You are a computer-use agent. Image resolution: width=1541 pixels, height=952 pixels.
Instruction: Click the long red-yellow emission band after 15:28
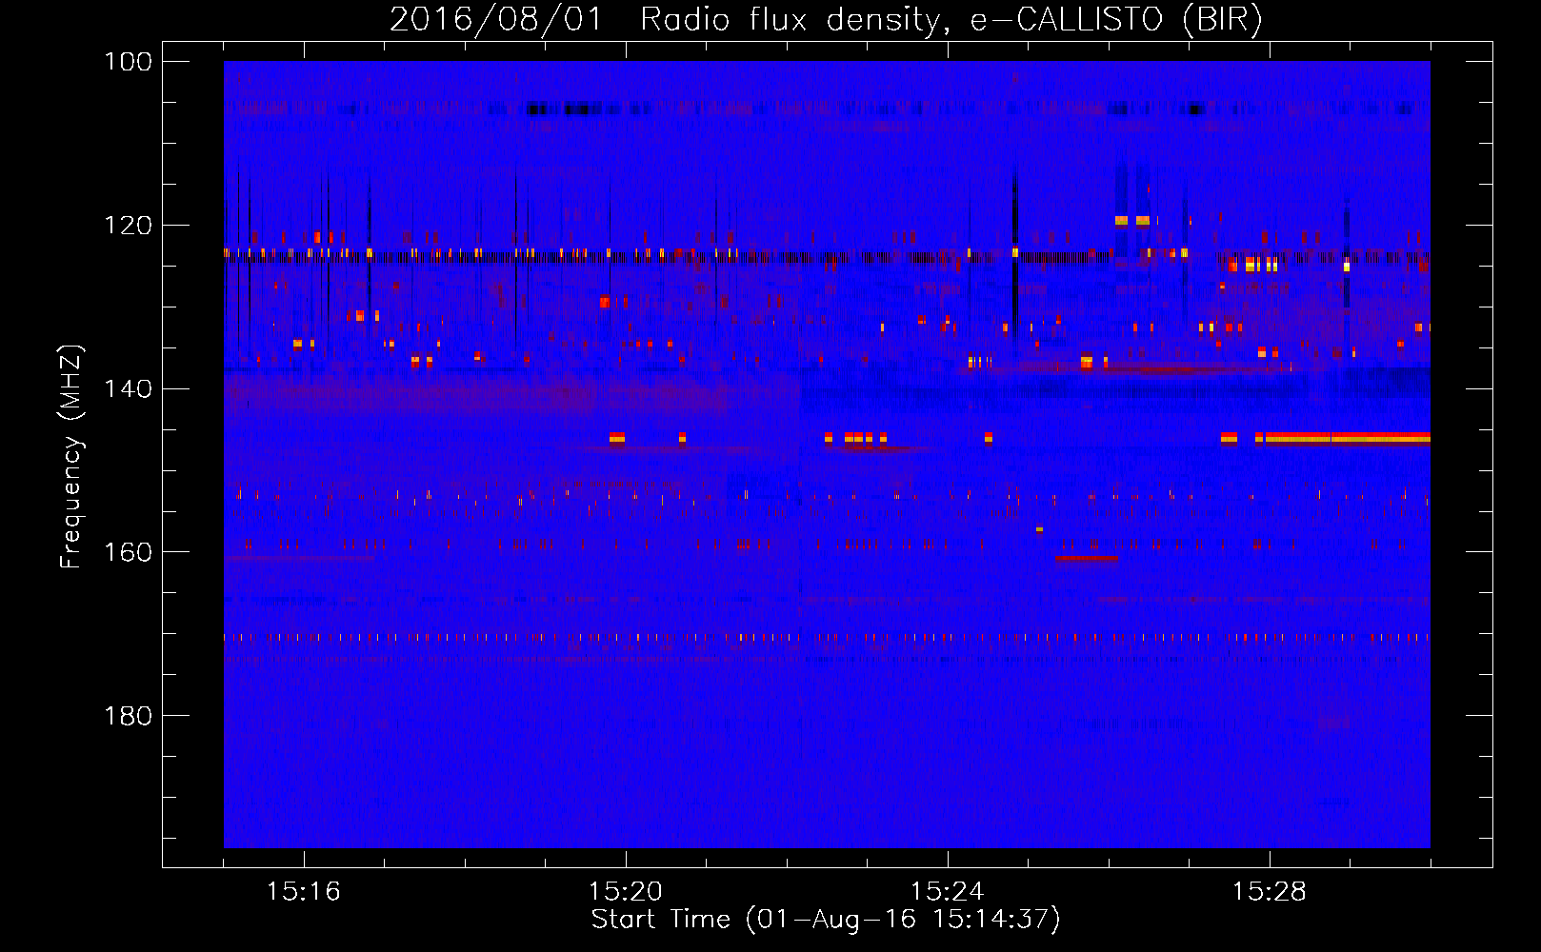[1347, 438]
